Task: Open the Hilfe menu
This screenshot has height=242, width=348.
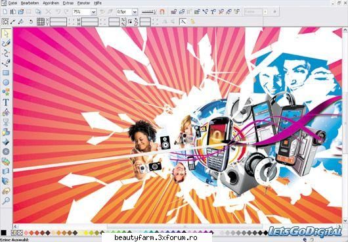Action: point(98,3)
